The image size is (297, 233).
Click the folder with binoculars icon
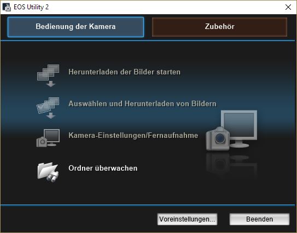click(48, 172)
